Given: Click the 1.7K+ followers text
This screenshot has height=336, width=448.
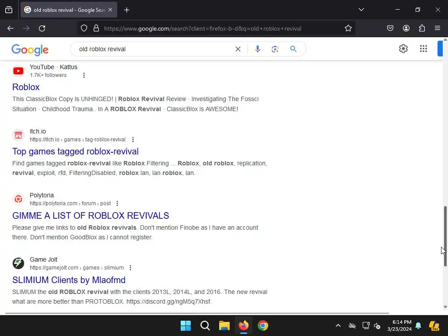Looking at the screenshot, I should (48, 75).
